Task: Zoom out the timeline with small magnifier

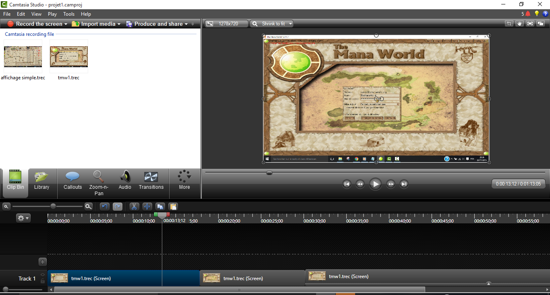Action: (x=6, y=206)
